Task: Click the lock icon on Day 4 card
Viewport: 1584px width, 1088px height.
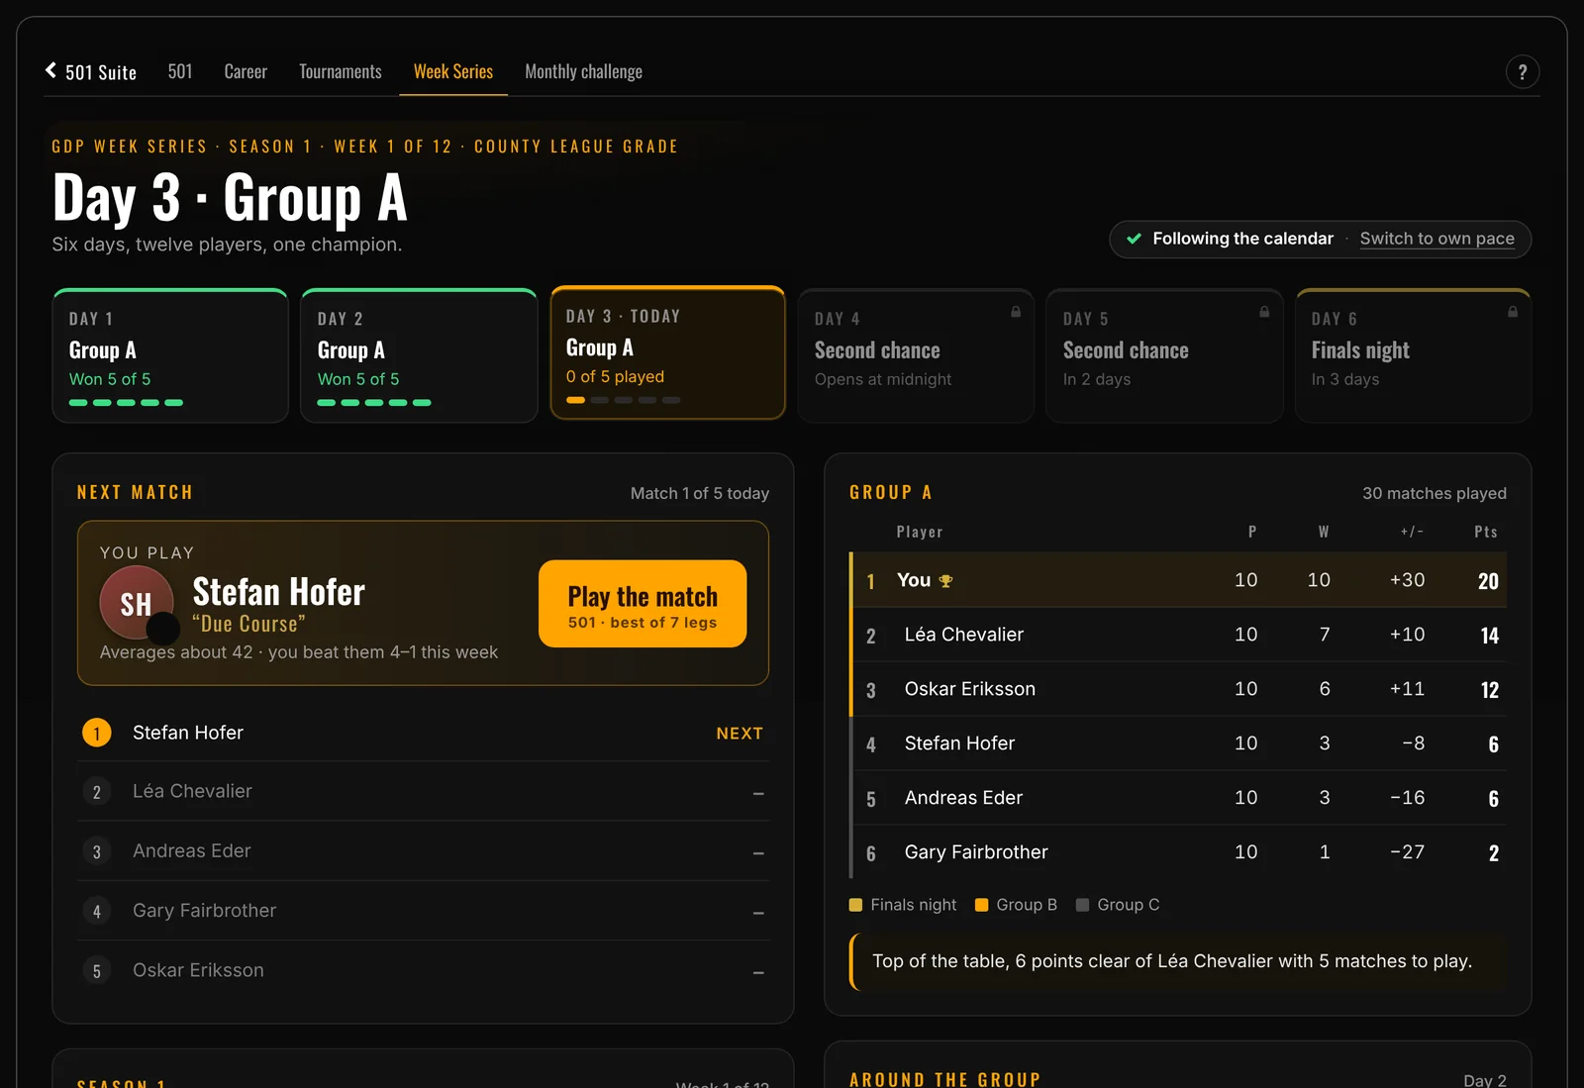Action: (1016, 312)
